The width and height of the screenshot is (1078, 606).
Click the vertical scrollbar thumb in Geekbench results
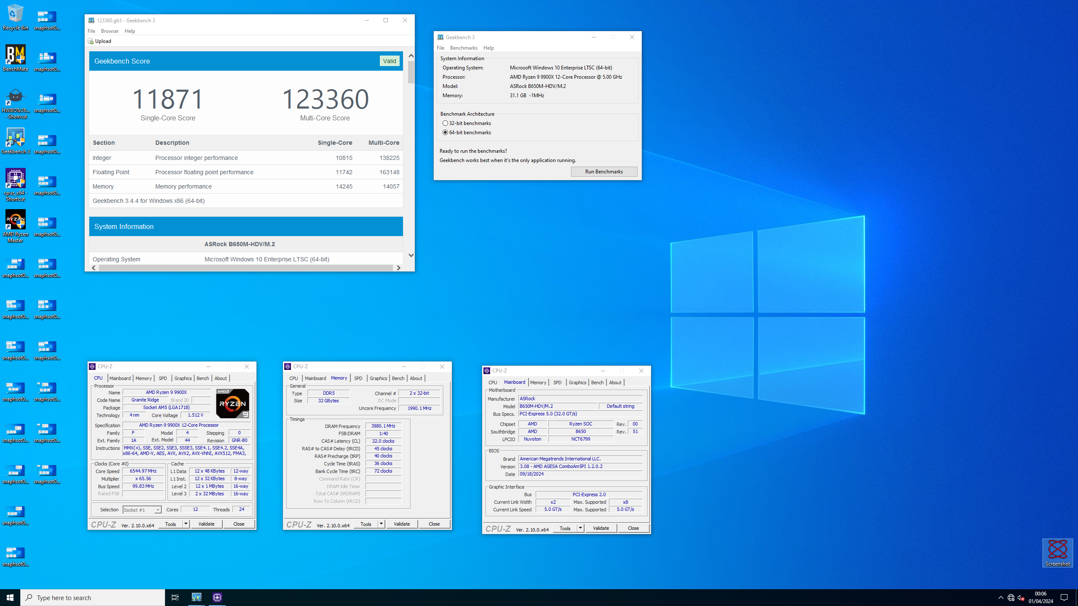411,72
